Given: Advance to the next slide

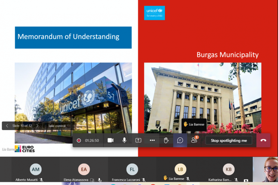Looking at the screenshot, I should point(37,126).
